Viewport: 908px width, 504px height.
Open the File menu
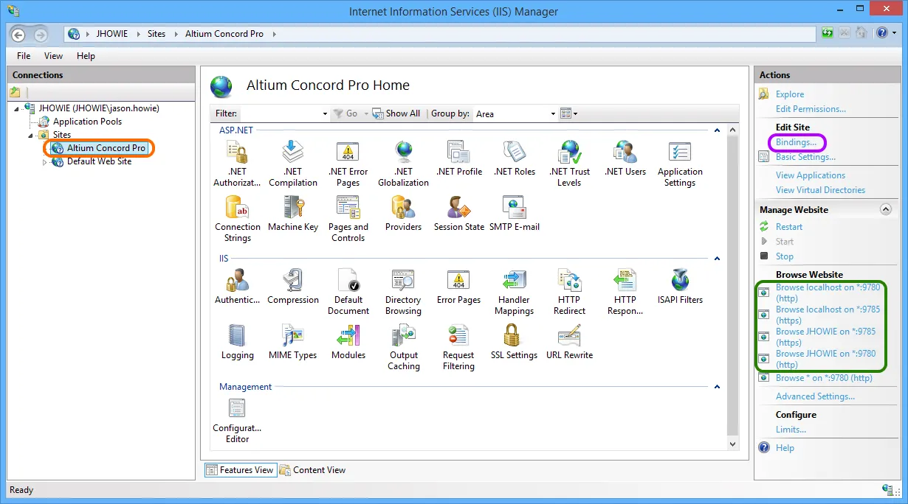point(24,56)
